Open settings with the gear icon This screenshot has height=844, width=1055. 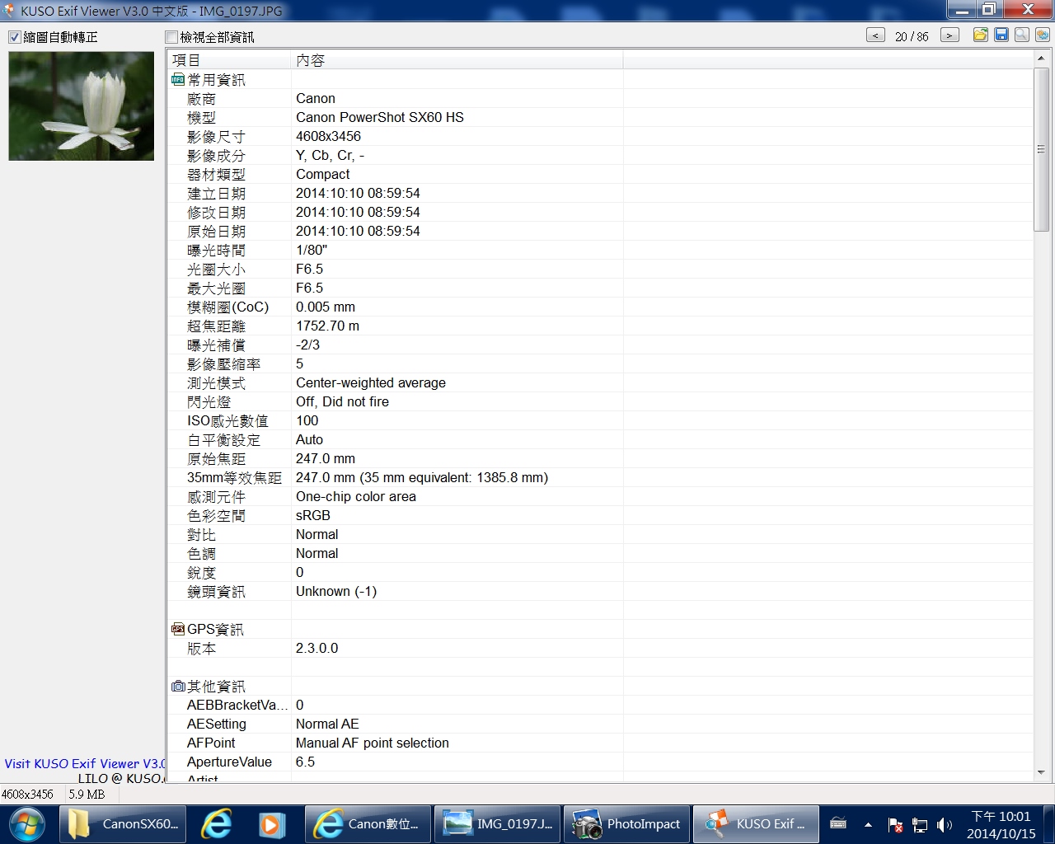pos(1043,35)
